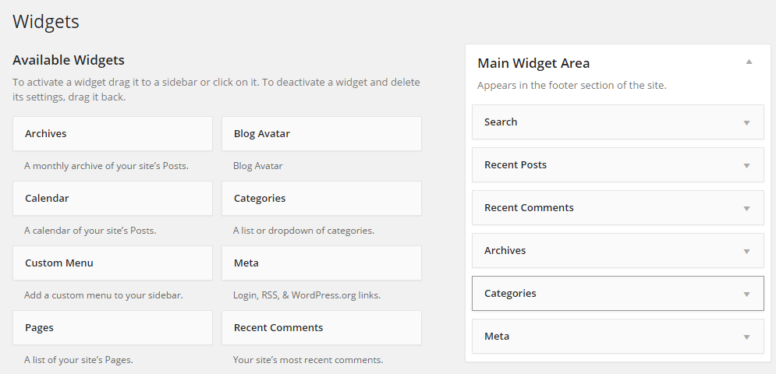Image resolution: width=776 pixels, height=374 pixels.
Task: Choose the Categories available widget
Action: [x=321, y=199]
